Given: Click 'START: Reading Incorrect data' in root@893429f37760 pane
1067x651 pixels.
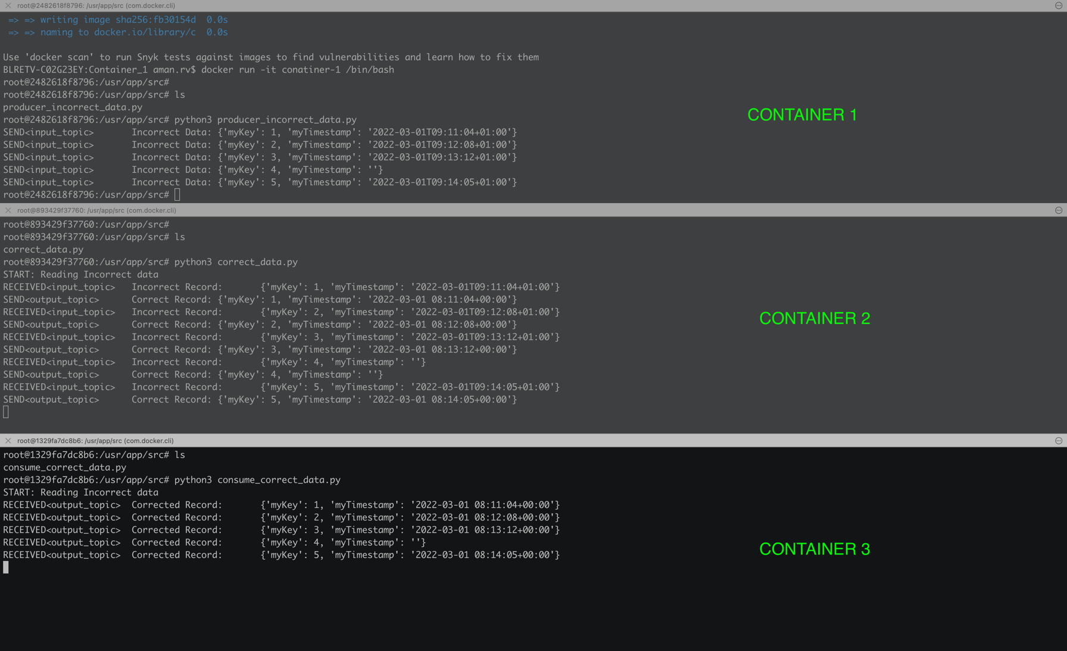Looking at the screenshot, I should pyautogui.click(x=81, y=275).
